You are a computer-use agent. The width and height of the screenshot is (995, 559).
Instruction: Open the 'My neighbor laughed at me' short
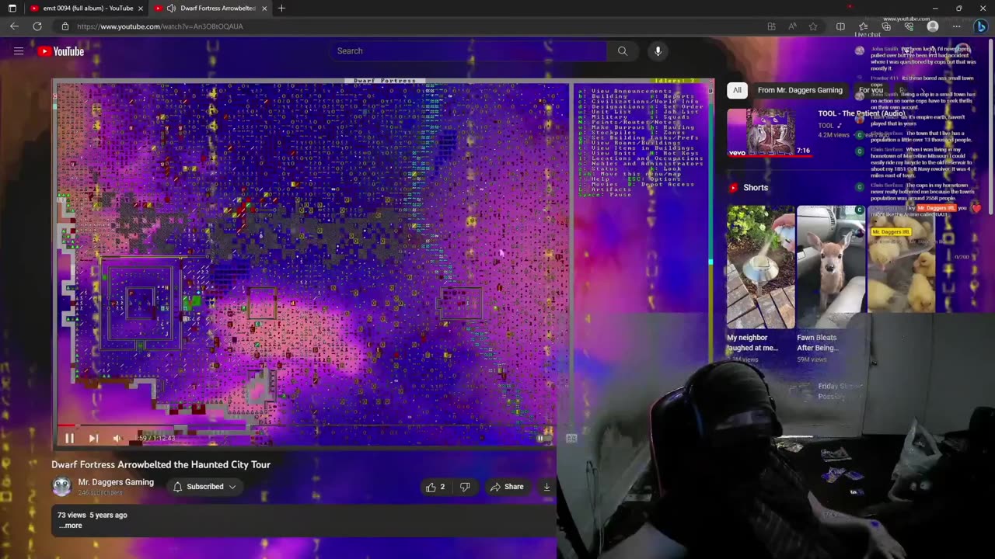coord(760,266)
